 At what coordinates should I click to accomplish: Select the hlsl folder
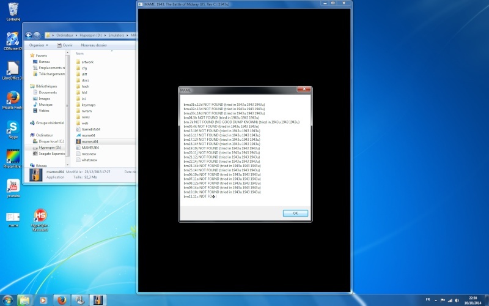coord(82,92)
